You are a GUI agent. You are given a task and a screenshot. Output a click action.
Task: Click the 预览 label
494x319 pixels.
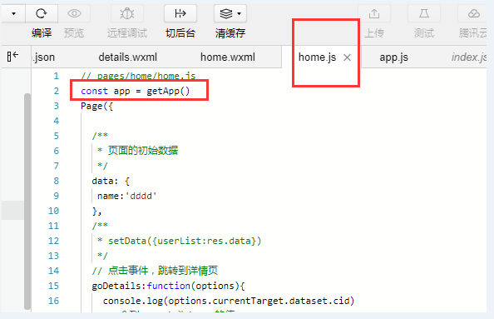point(74,32)
